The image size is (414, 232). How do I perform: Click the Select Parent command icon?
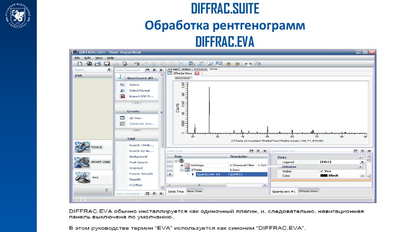122,91
